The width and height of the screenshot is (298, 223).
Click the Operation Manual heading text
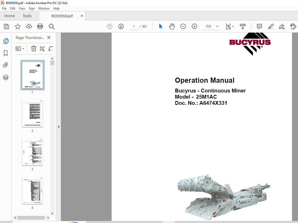tap(204, 80)
